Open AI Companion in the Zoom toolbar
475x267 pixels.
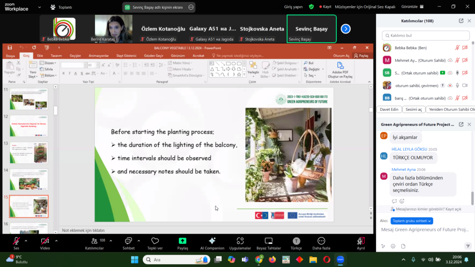[212, 241]
